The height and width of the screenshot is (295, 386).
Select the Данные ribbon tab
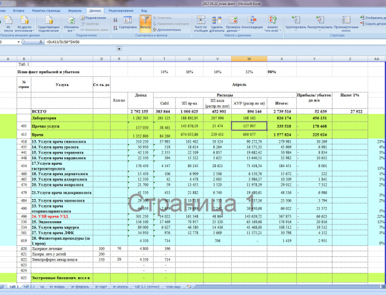click(x=95, y=11)
